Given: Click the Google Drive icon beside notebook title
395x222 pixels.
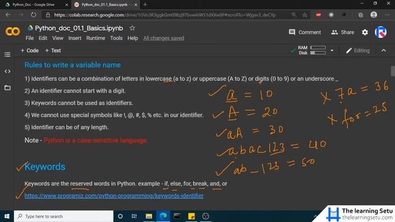Looking at the screenshot, I should [x=30, y=28].
